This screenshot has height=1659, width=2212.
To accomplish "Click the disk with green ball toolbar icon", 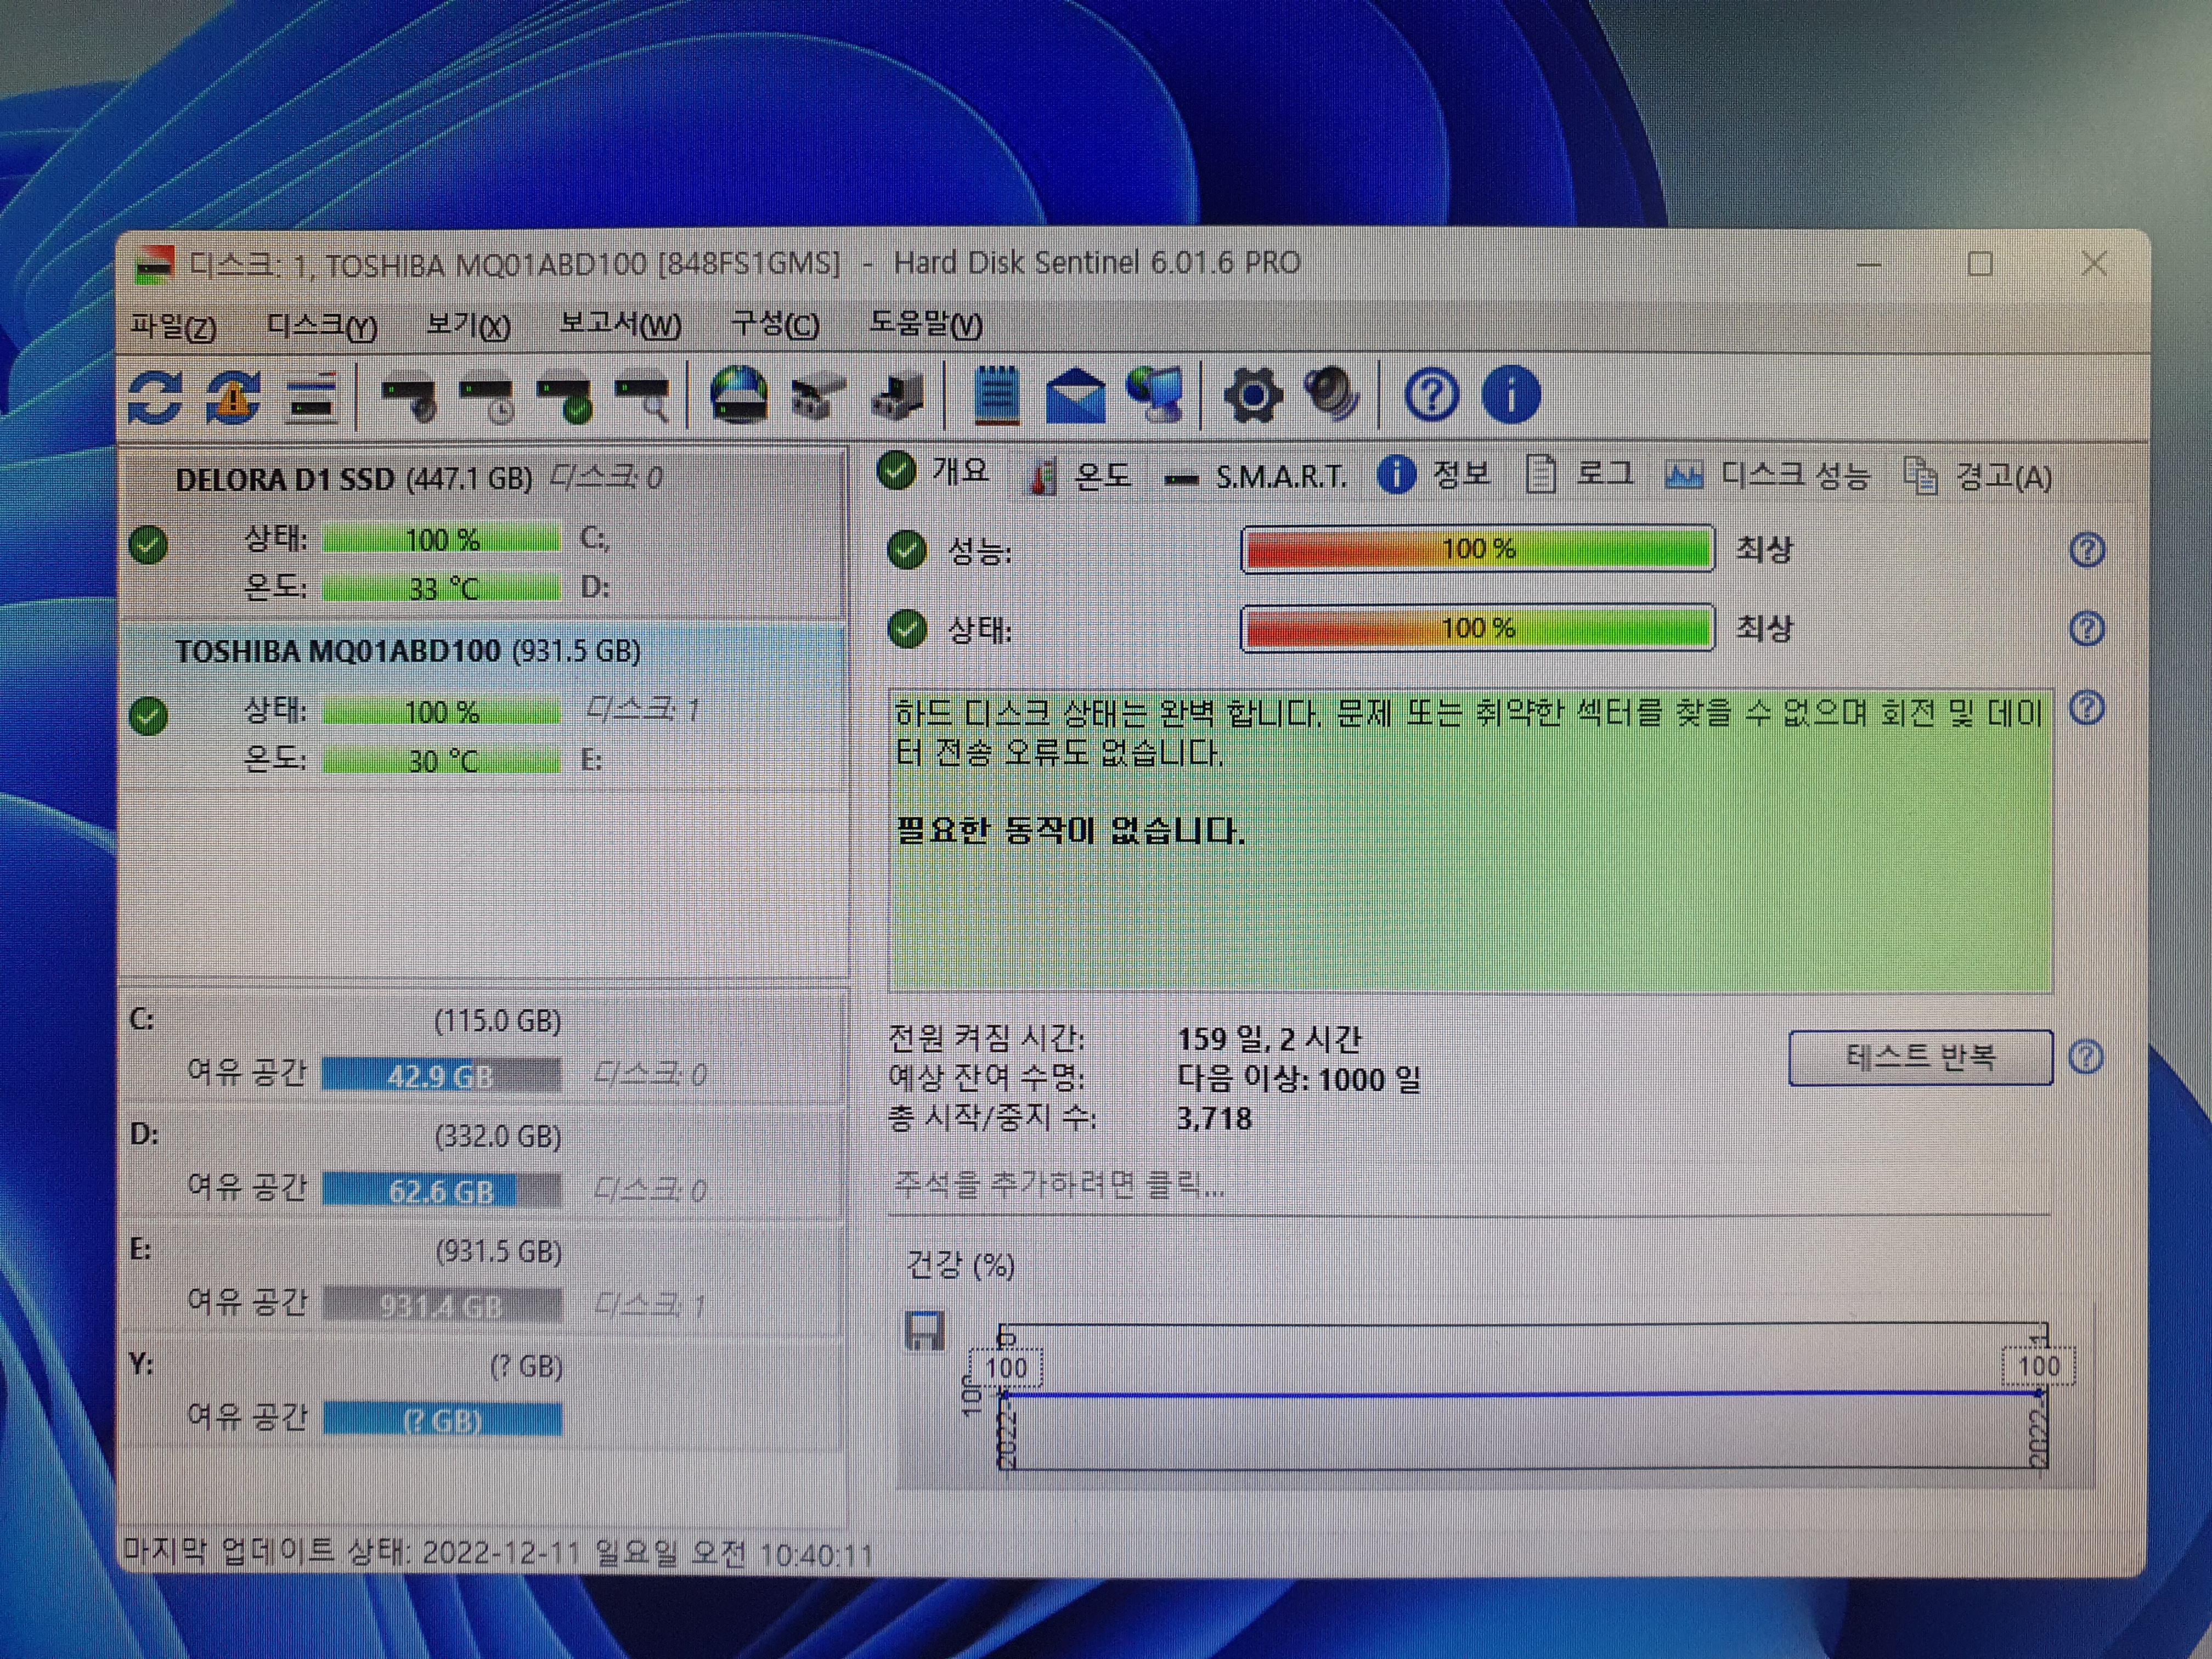I will coord(566,399).
